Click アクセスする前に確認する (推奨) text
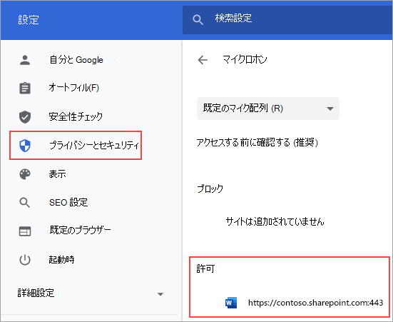Screen dimensions: 393x322 coord(257,143)
